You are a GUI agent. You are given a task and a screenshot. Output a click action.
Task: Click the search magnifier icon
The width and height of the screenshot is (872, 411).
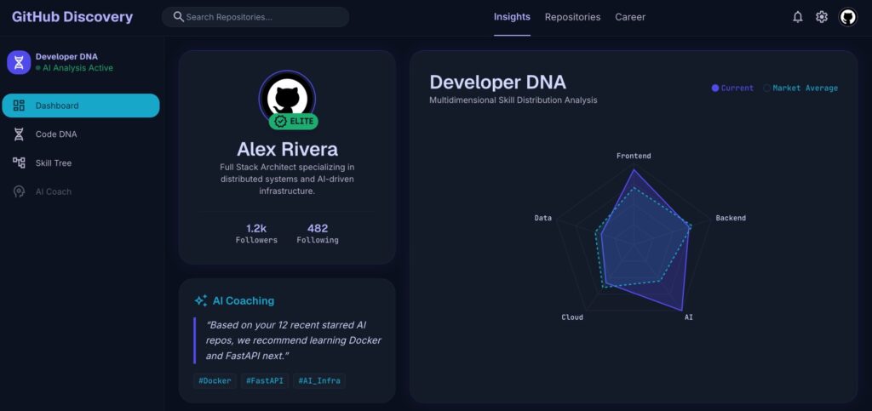(x=179, y=17)
